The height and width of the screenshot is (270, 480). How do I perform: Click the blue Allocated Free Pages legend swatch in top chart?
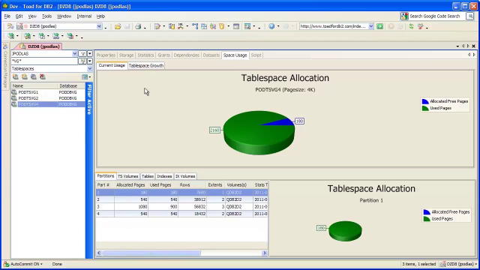pyautogui.click(x=425, y=101)
